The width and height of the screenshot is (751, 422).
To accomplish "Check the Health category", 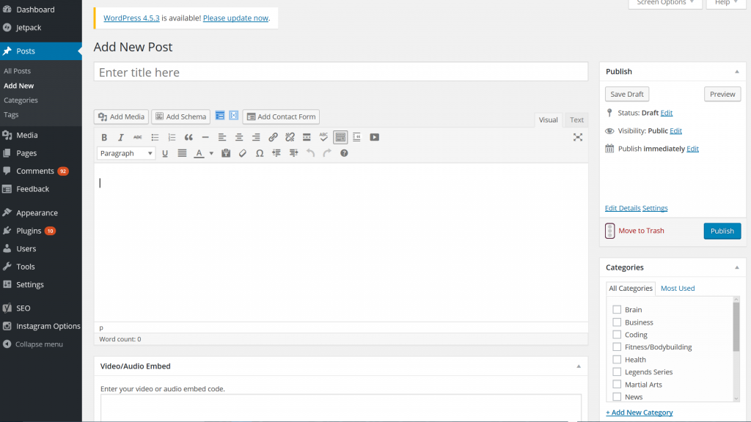I will click(617, 359).
